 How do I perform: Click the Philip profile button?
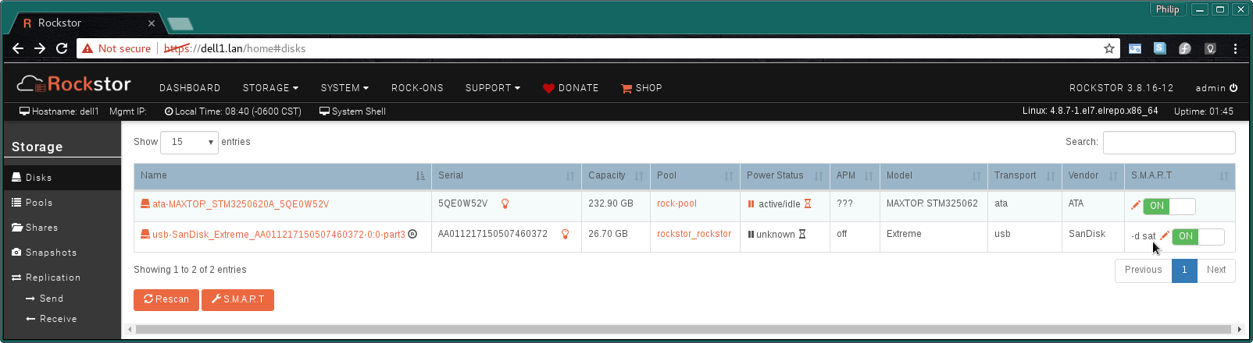pyautogui.click(x=1167, y=9)
